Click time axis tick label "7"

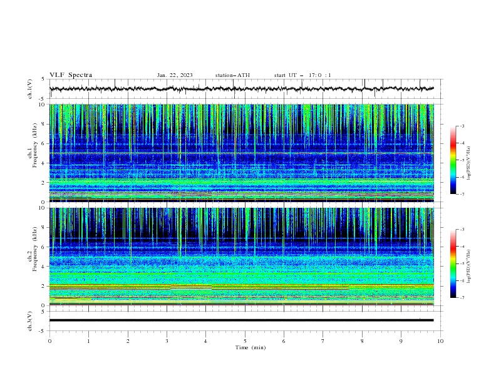coord(323,341)
